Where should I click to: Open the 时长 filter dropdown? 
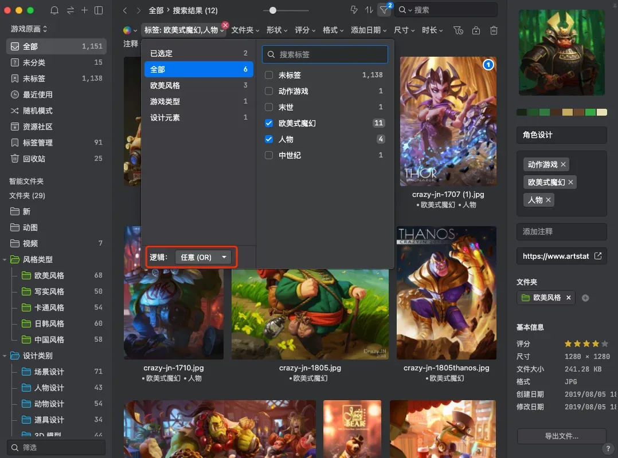pyautogui.click(x=432, y=30)
